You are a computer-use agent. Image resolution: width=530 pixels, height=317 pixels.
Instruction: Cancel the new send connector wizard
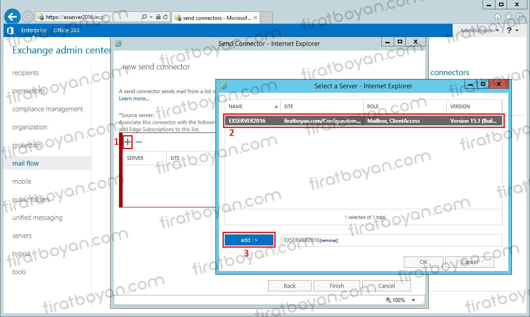pos(386,286)
